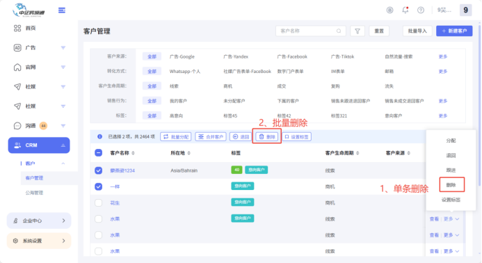Collapse the sidebar with the hamburger icon
Viewport: 482px width, 263px height.
pos(62,10)
